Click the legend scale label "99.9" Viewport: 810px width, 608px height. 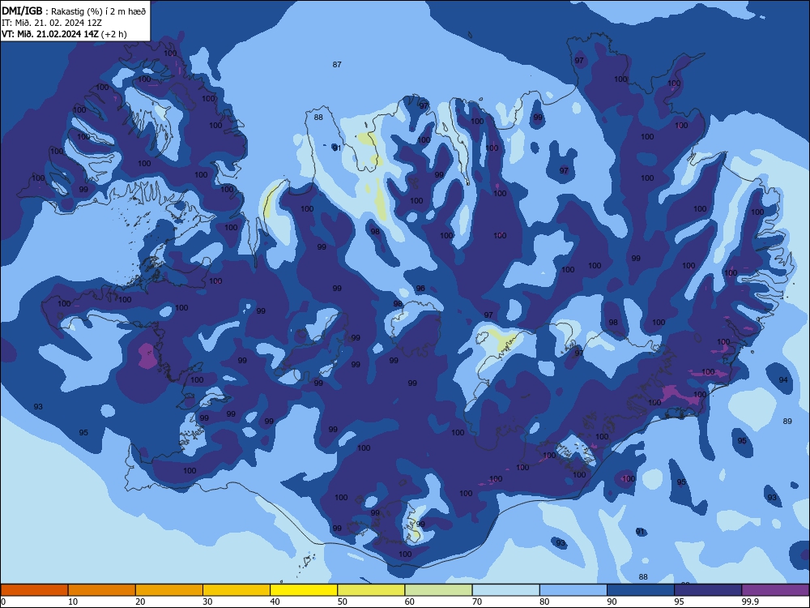click(749, 602)
